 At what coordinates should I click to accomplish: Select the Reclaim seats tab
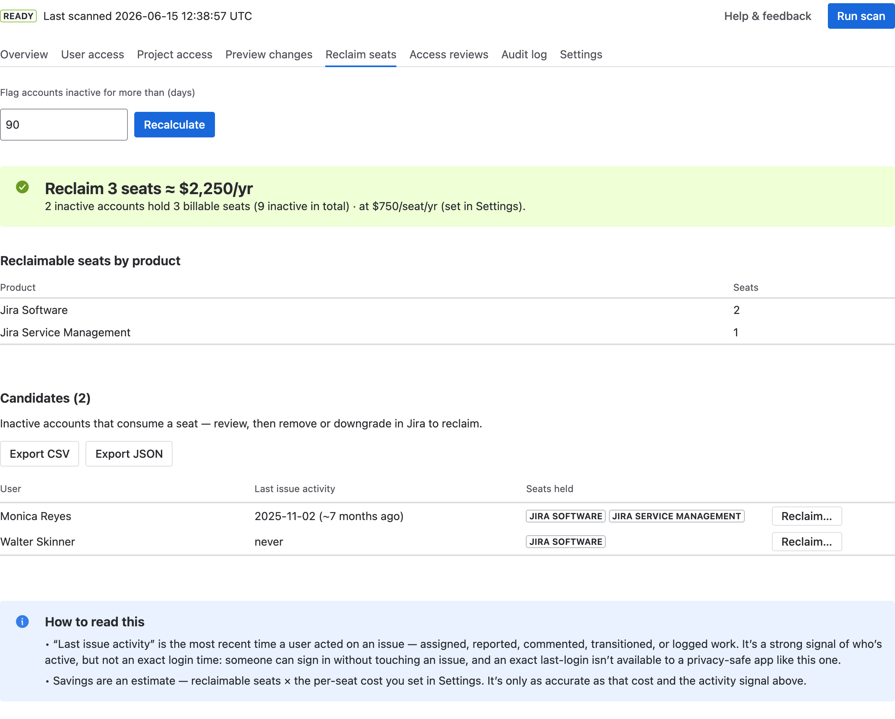(361, 54)
